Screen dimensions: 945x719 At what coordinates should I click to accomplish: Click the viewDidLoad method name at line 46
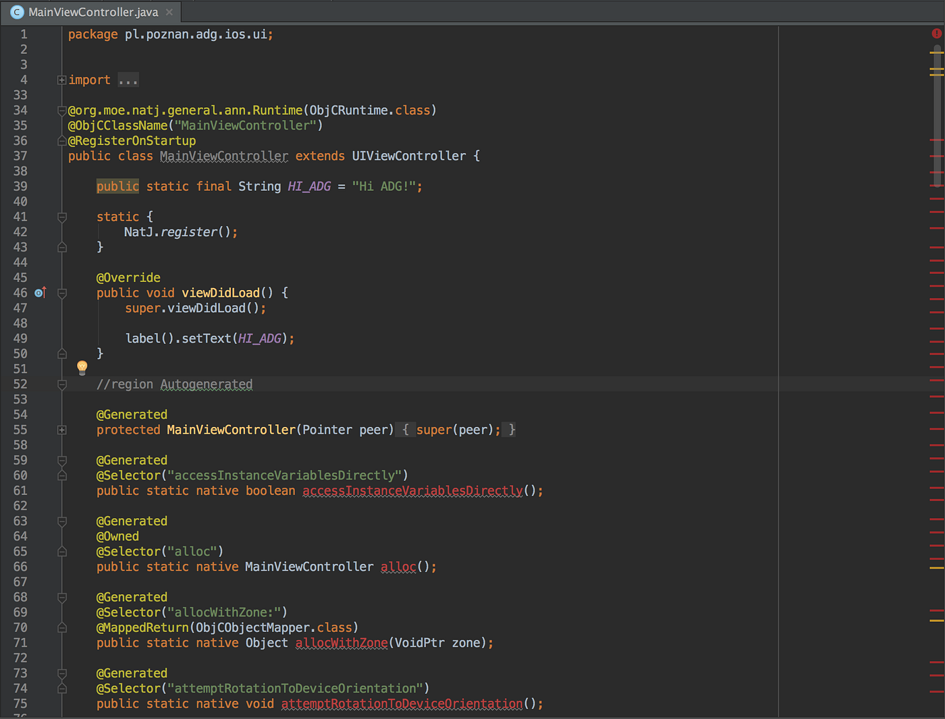[x=221, y=293]
